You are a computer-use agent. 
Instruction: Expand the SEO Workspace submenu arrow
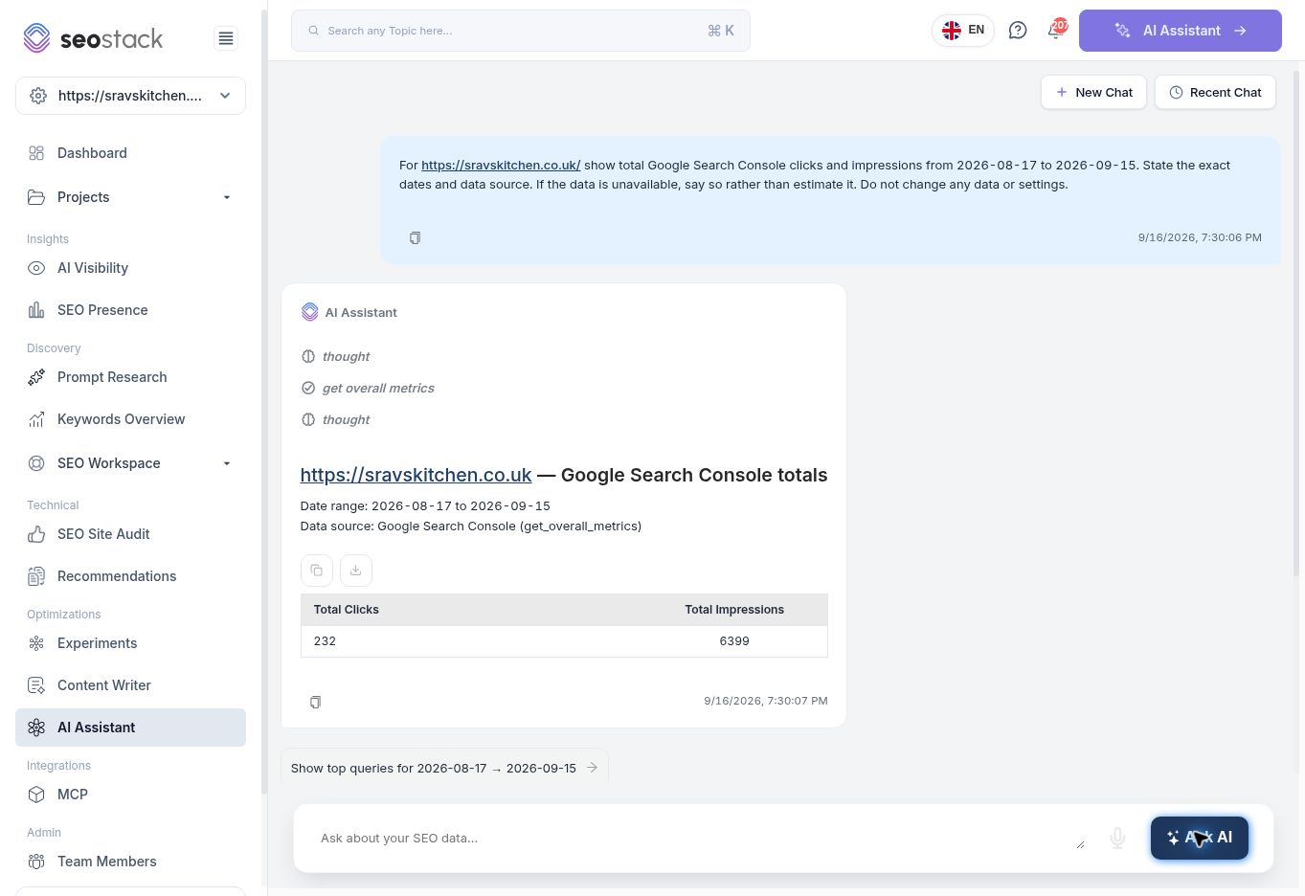tap(227, 463)
